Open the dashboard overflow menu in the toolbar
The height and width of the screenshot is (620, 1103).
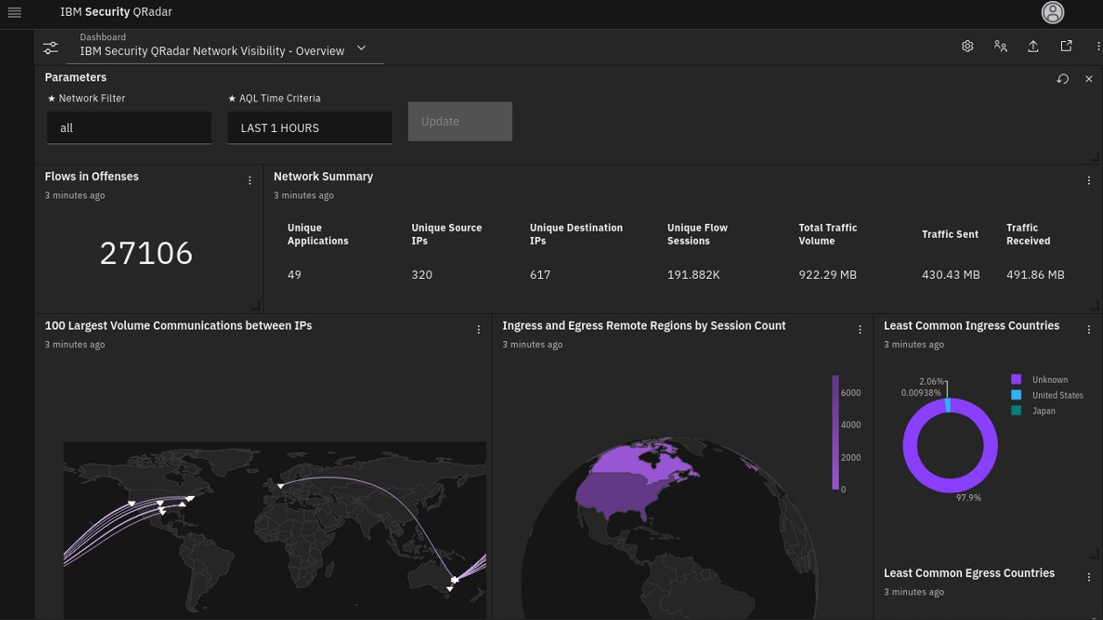[x=1098, y=46]
